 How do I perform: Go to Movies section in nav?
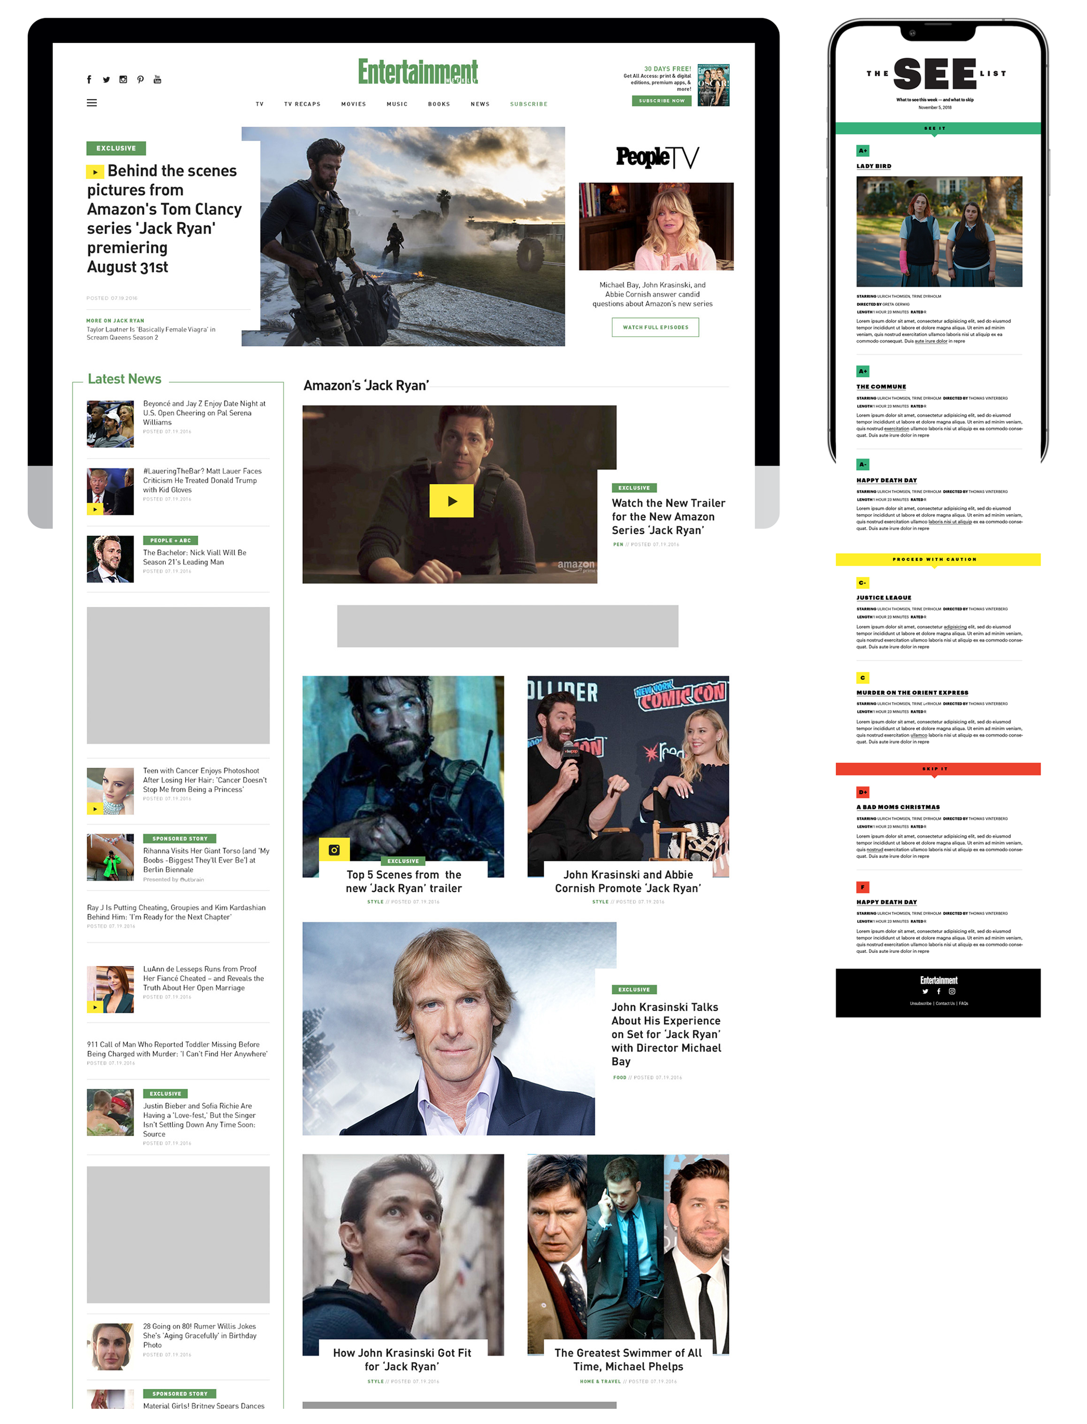354,104
